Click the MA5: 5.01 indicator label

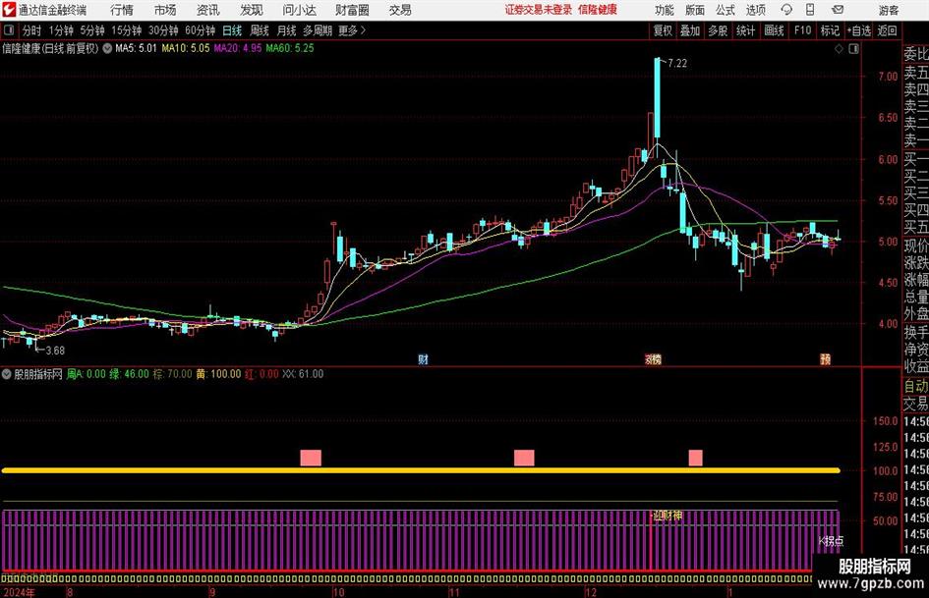[136, 48]
